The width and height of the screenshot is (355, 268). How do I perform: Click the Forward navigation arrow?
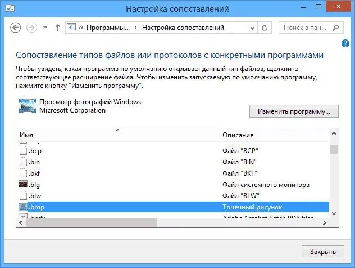point(31,28)
